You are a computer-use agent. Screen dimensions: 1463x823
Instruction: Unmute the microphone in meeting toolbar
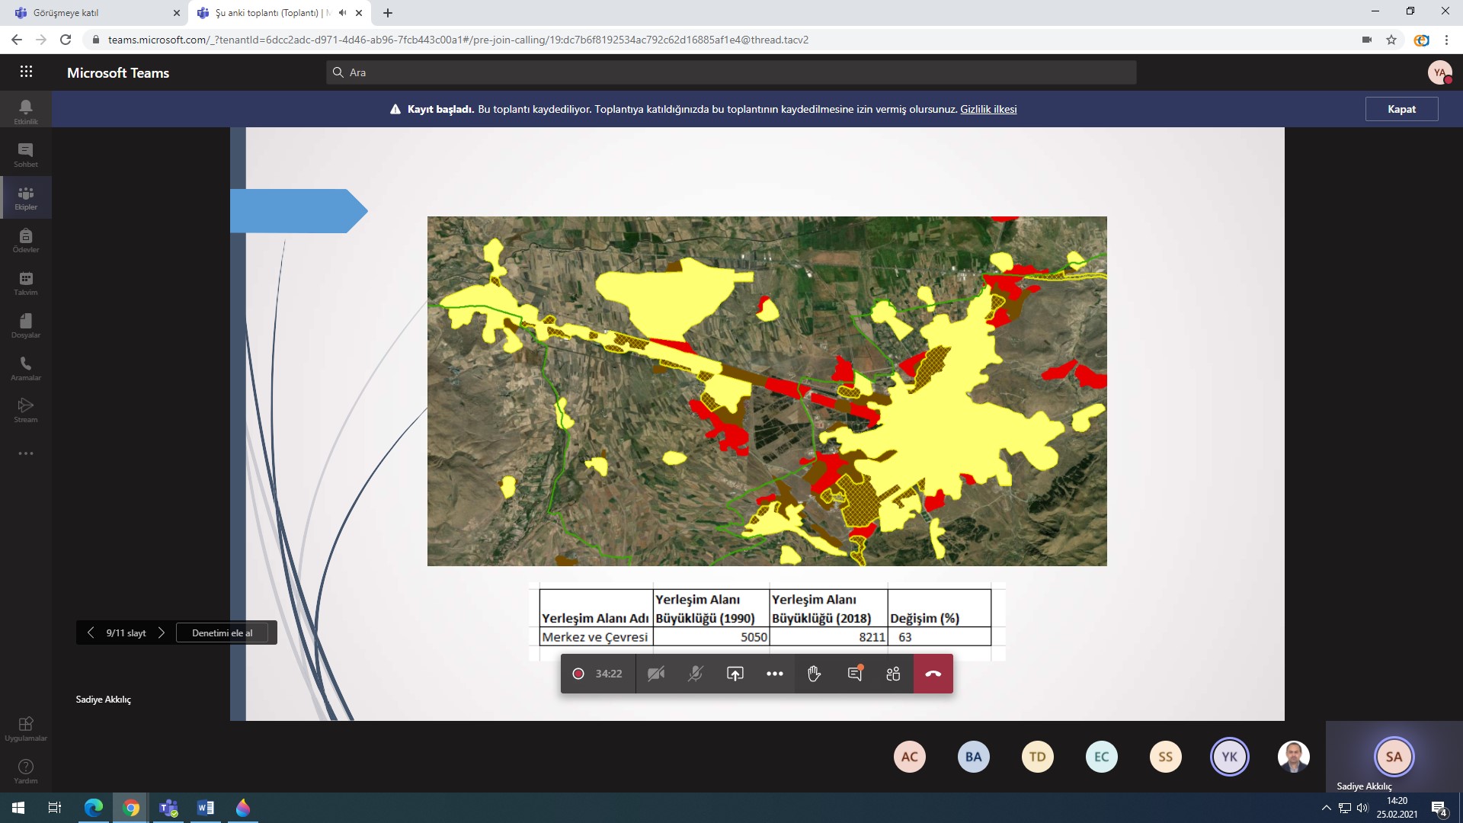tap(695, 674)
